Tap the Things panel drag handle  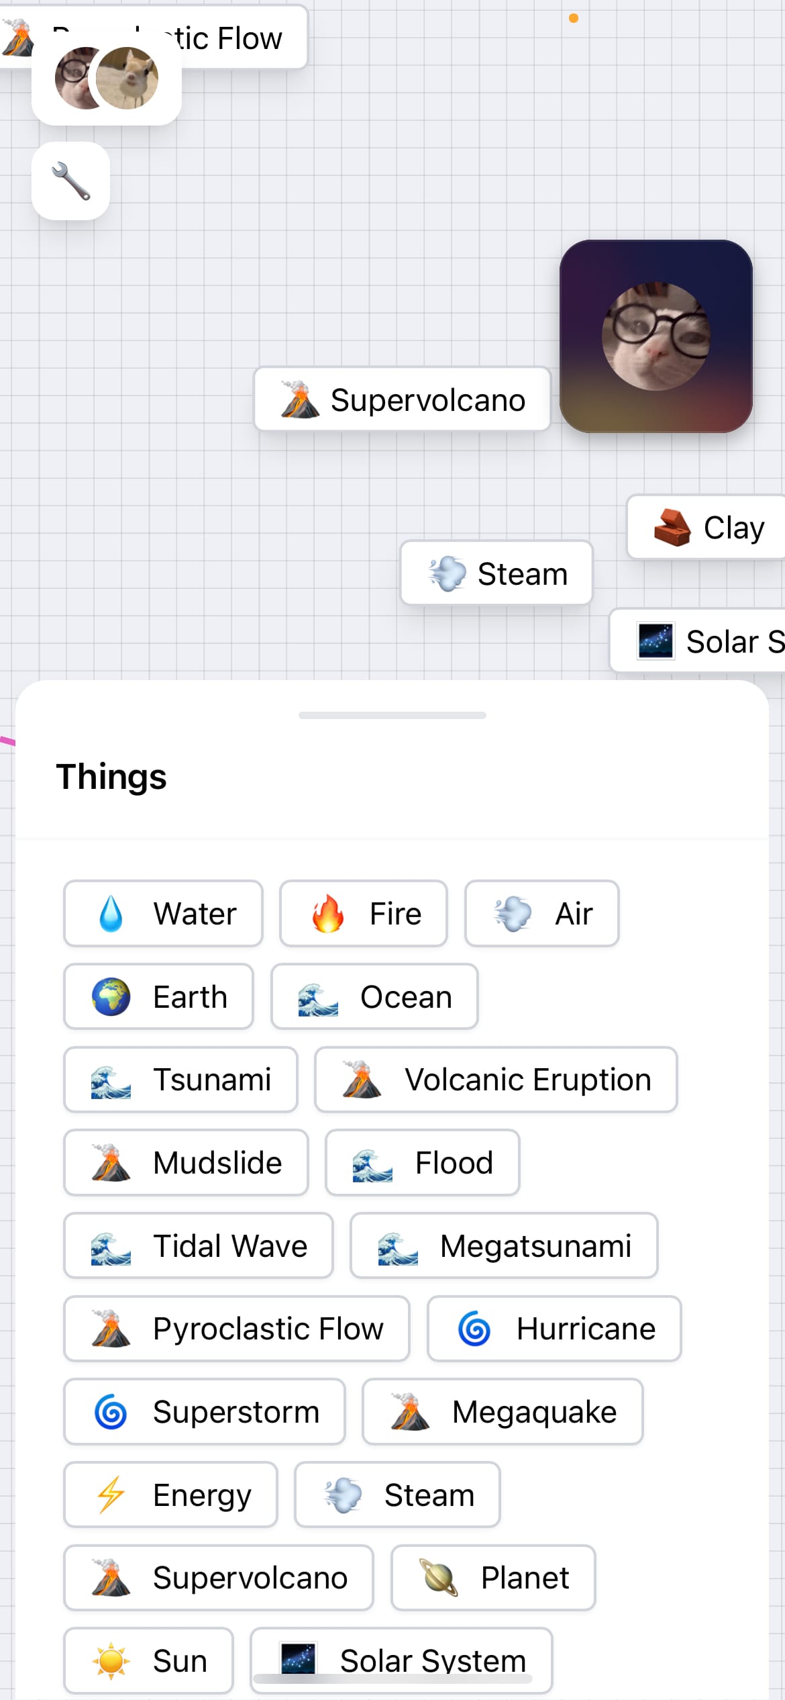(x=392, y=715)
